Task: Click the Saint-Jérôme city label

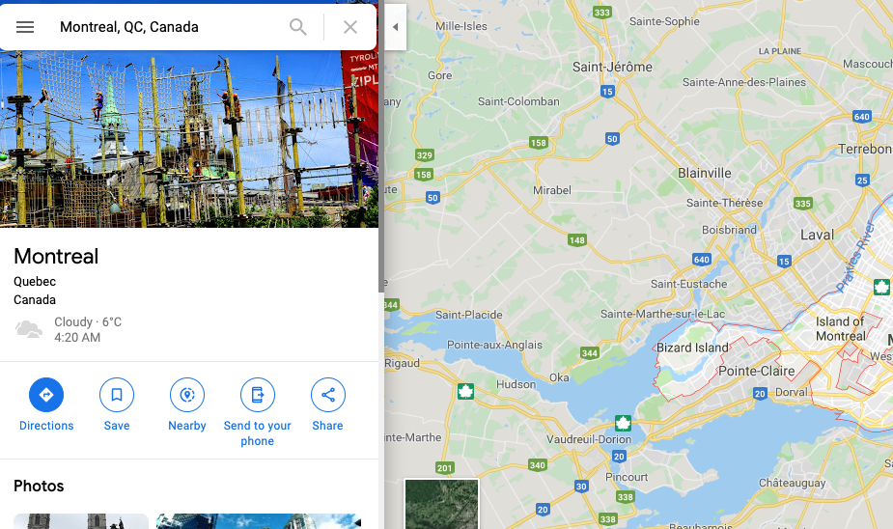Action: click(x=612, y=68)
